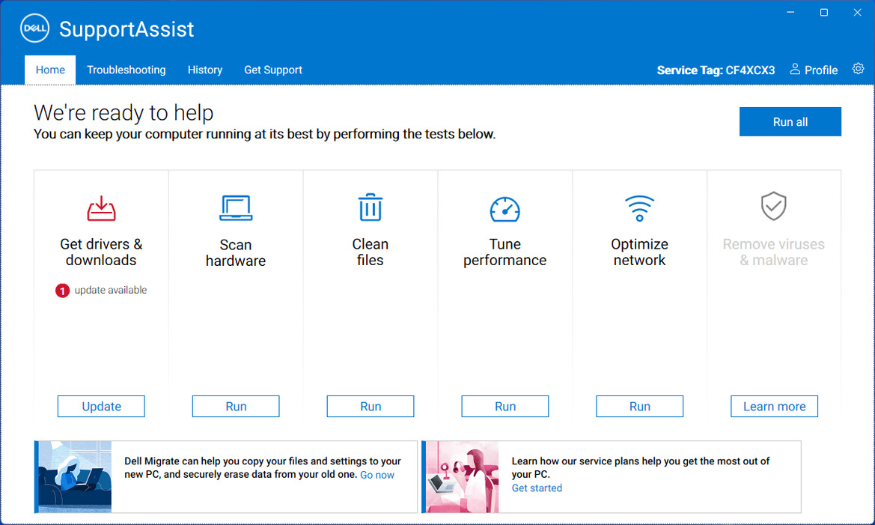Click the 'Scan hardware' label
This screenshot has width=875, height=525.
coord(236,252)
